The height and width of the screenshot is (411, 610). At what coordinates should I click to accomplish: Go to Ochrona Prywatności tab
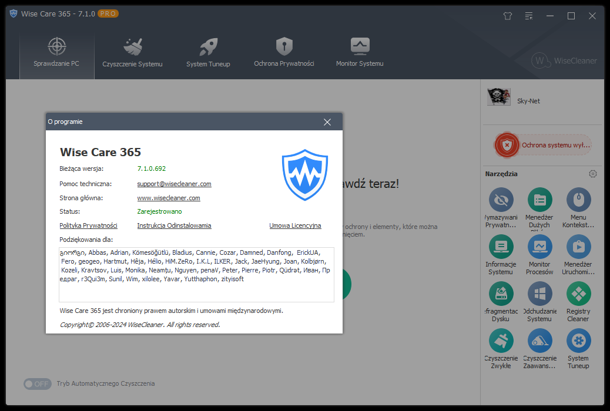click(x=284, y=52)
